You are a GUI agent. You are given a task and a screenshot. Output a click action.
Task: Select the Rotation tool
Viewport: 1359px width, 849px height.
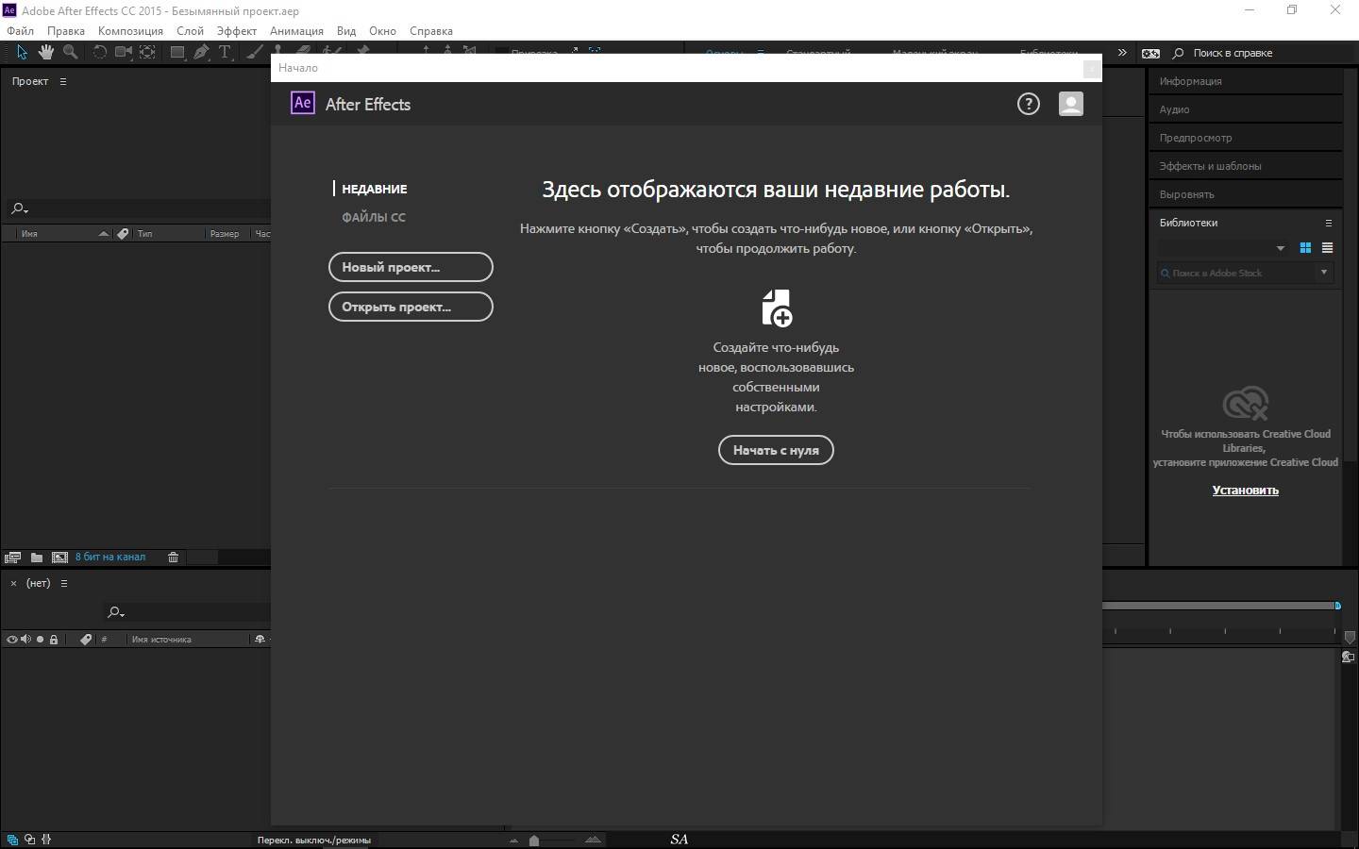point(98,52)
